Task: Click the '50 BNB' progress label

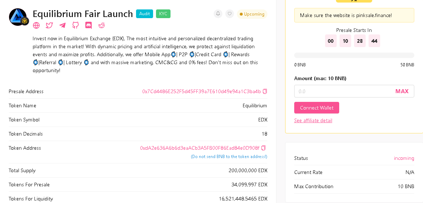Action: 407,65
